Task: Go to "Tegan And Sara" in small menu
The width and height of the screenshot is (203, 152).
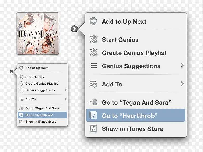Action: point(42,108)
